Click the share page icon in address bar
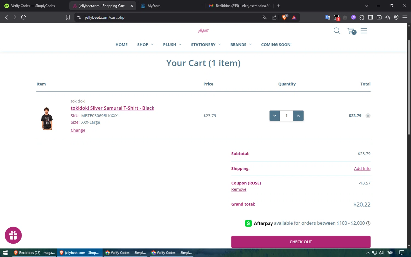Viewport: 411px width, 257px height. click(x=274, y=17)
